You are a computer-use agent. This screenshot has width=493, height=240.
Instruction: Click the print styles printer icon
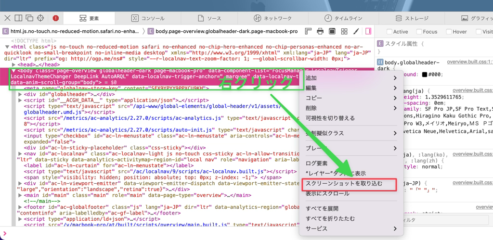[320, 31]
